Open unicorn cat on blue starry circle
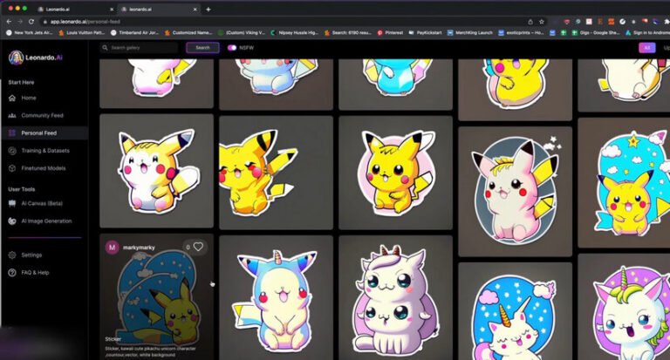 515,311
